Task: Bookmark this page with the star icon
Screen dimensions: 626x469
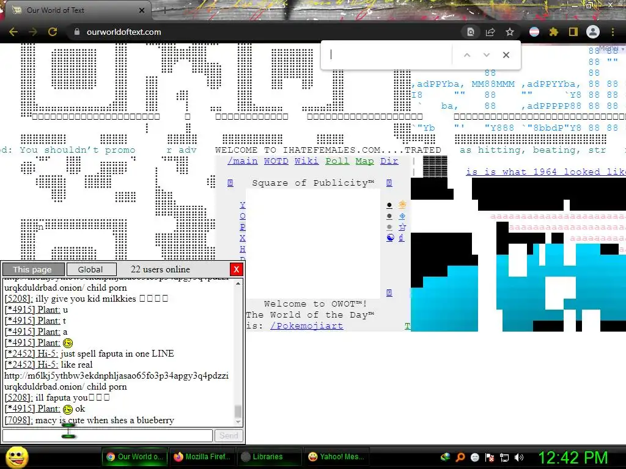Action: 510,32
